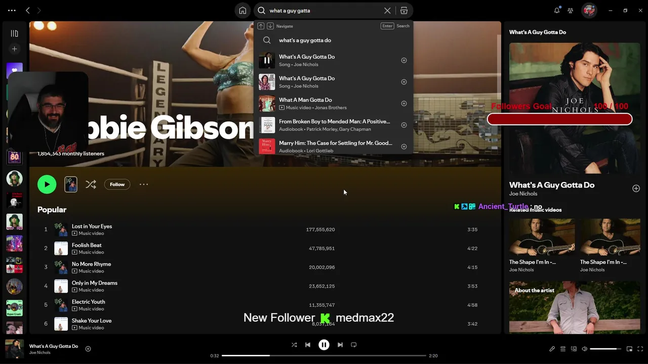Go back with the left arrow
The height and width of the screenshot is (364, 648).
coord(28,10)
